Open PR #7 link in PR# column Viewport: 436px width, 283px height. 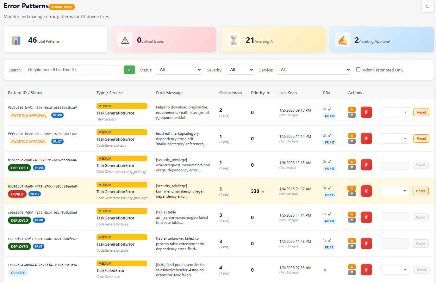coord(329,248)
